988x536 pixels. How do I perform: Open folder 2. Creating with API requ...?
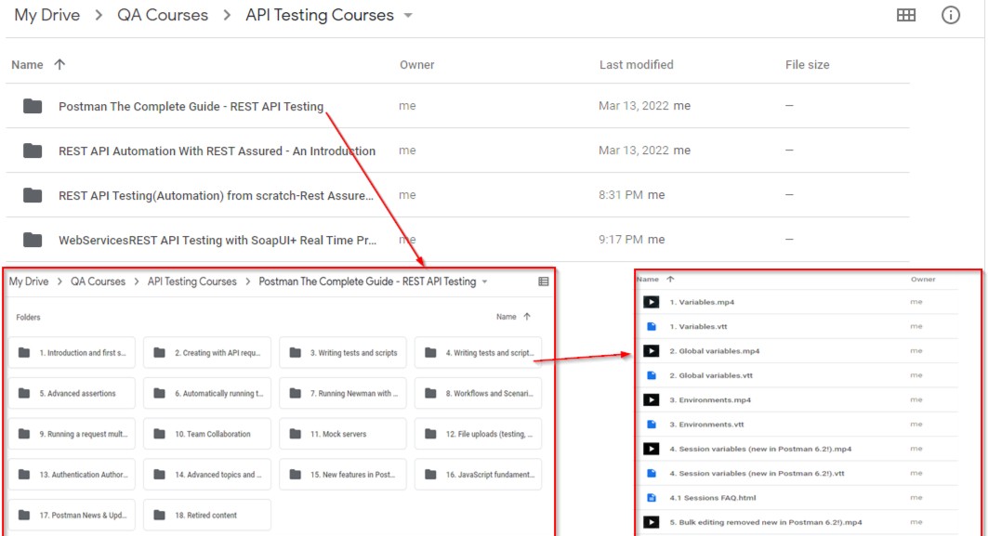[207, 353]
